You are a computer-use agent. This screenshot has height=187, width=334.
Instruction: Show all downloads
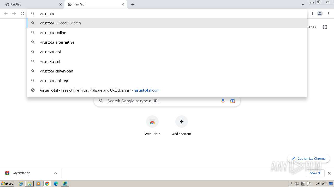(315, 173)
